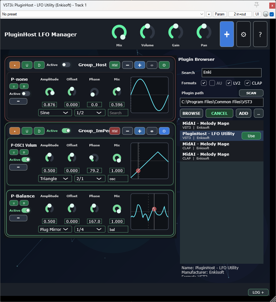Viewport: 276px width, 302px height.
Task: Move Group_Host down with D button
Action: [39, 65]
